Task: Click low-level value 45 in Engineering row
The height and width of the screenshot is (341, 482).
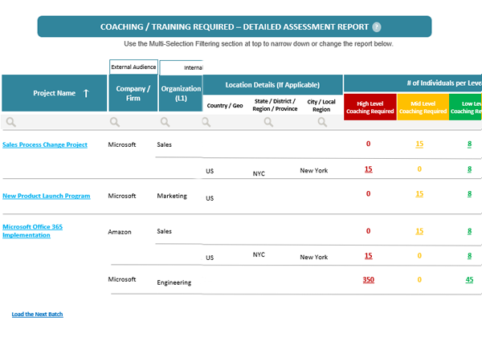Action: [x=469, y=279]
